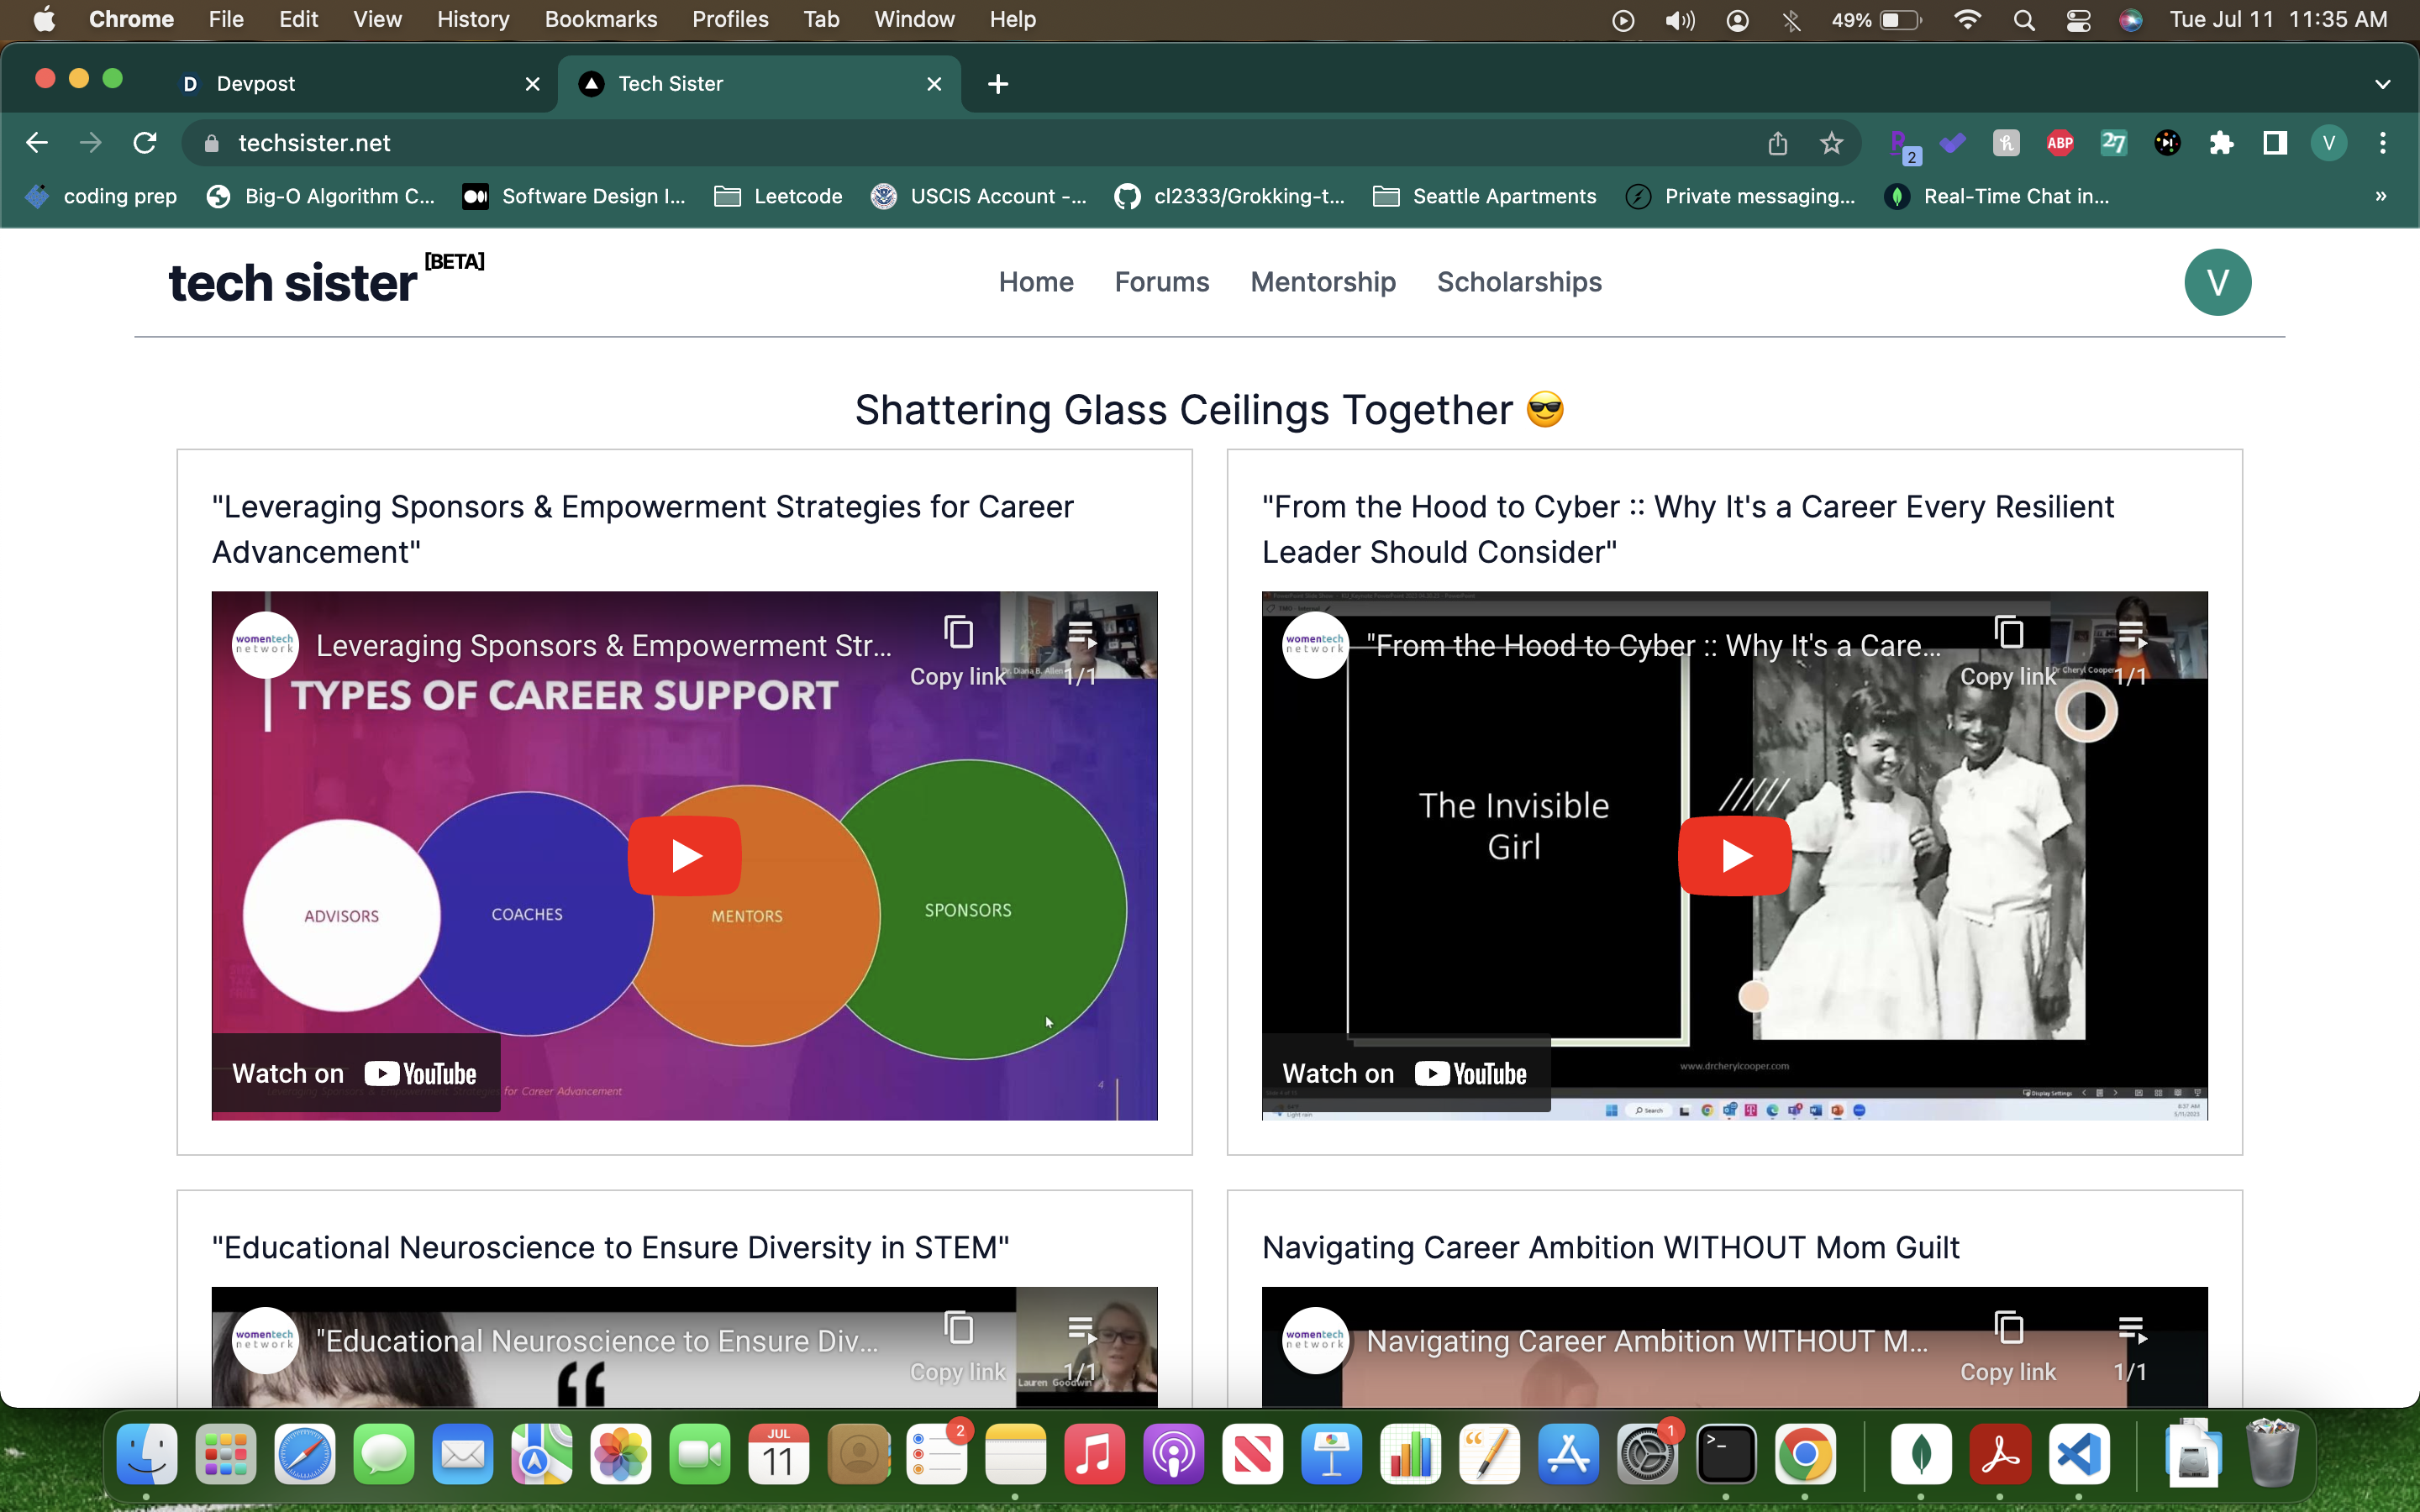The width and height of the screenshot is (2420, 1512).
Task: Open Visual Studio Code from the dock
Action: (2078, 1455)
